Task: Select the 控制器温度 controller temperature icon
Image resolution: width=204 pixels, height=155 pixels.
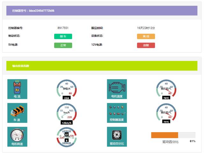Action: coord(117,113)
